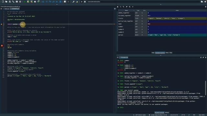Open the Variable explorer options menu
The height and width of the screenshot is (116, 207).
click(x=206, y=7)
